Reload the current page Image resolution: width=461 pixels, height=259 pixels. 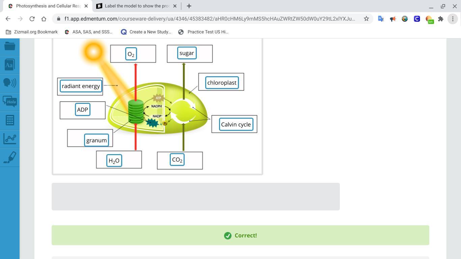32,19
